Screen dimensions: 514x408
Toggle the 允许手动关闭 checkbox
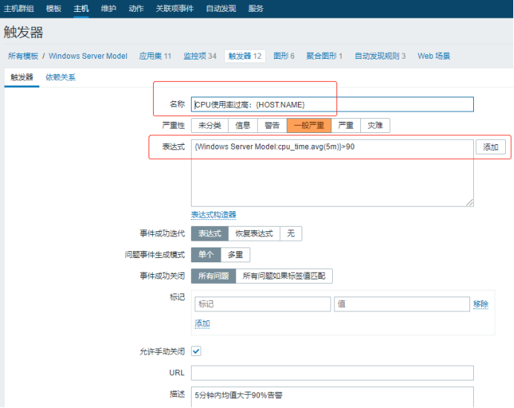pos(196,352)
